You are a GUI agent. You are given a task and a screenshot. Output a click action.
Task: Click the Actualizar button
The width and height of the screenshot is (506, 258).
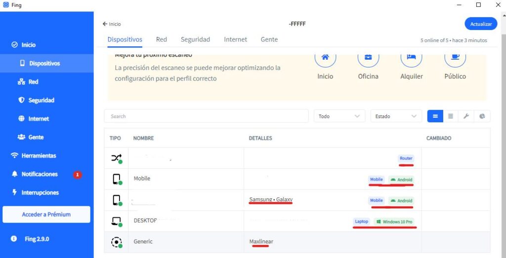481,24
